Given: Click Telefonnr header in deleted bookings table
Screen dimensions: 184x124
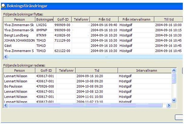Looking at the screenshot, I should click(66, 71).
